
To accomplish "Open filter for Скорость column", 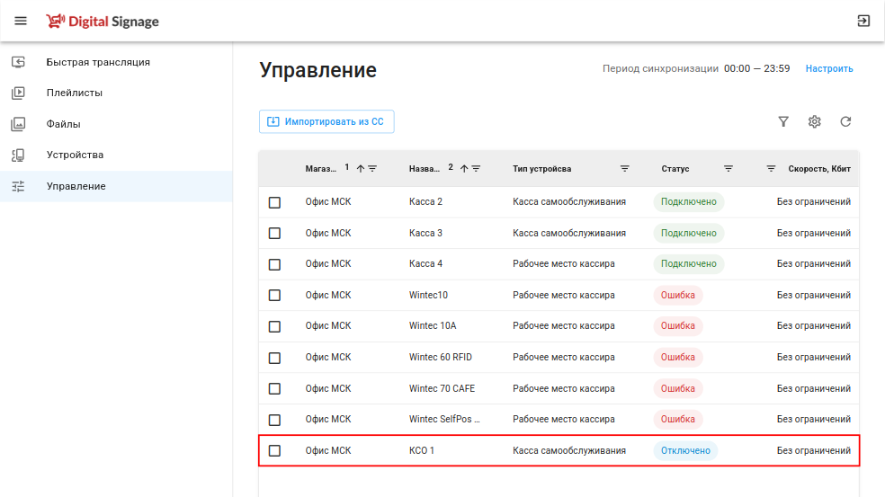I will click(x=771, y=168).
